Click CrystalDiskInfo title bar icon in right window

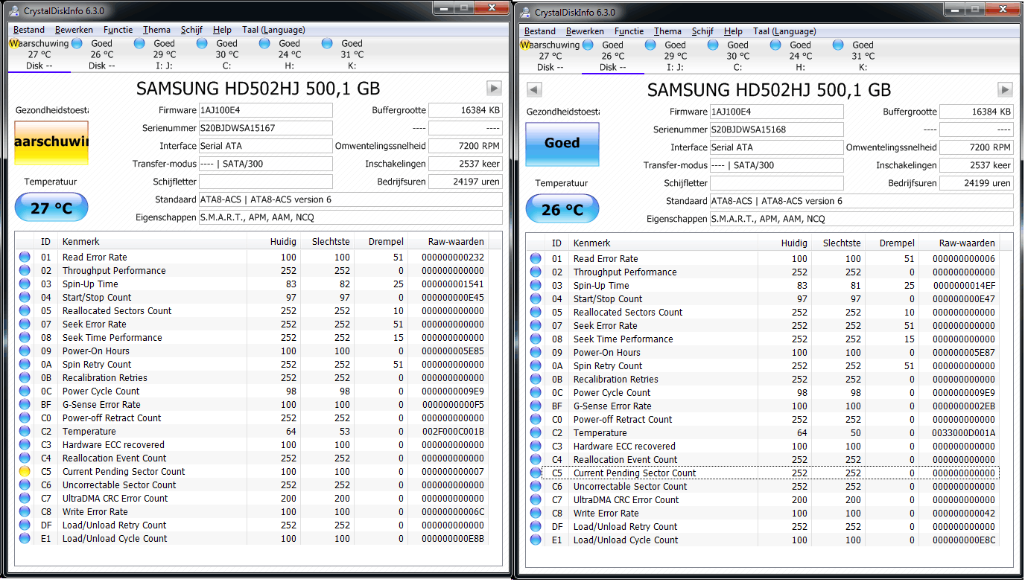(x=526, y=12)
